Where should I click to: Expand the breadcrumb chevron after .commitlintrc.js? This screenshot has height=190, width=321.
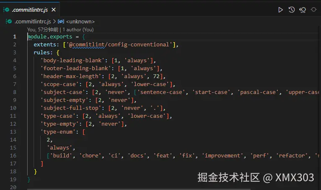54,21
